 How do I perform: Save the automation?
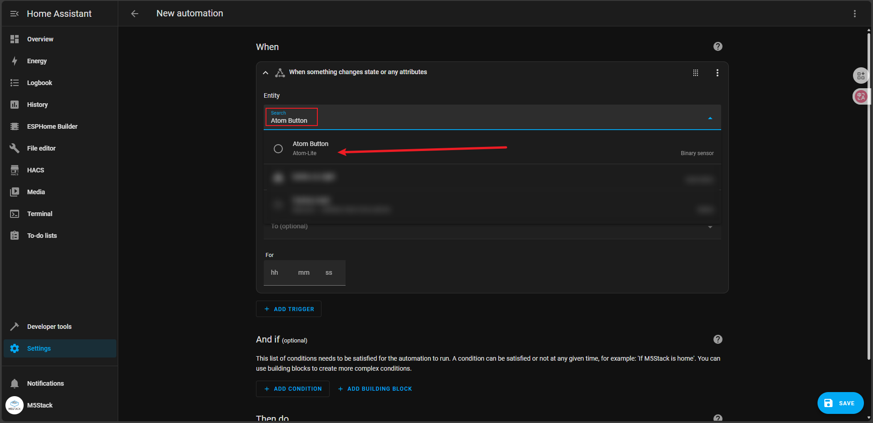click(x=840, y=403)
